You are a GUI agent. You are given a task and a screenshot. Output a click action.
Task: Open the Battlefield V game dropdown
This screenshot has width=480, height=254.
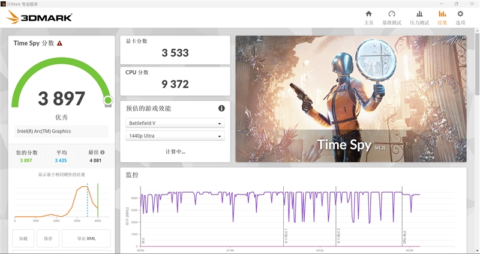pos(175,123)
